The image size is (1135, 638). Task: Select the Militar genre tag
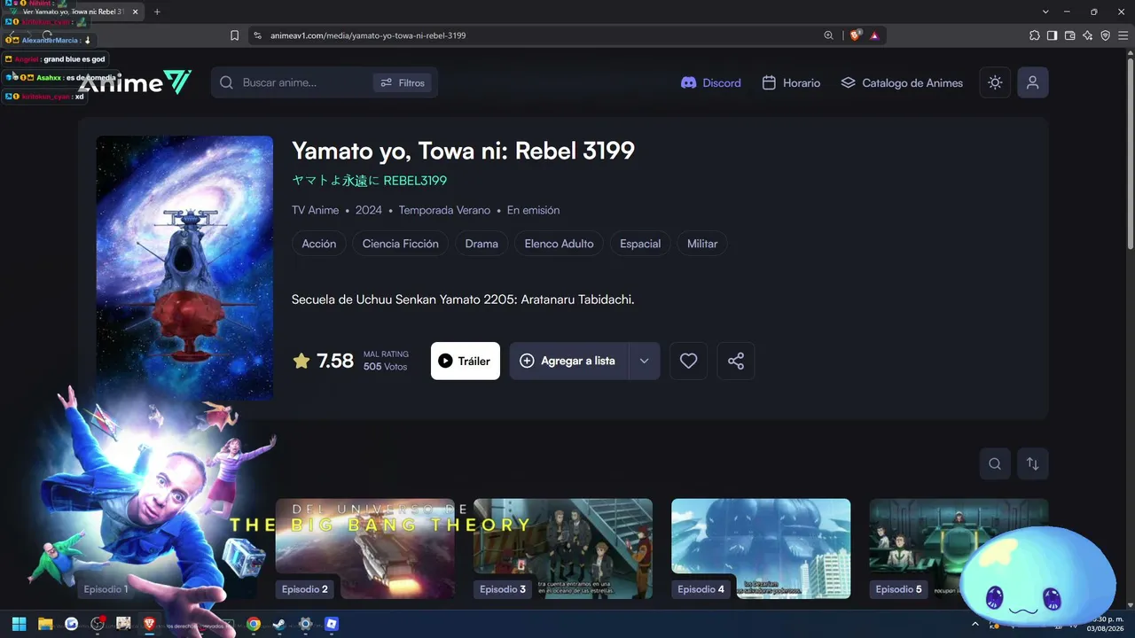[x=702, y=244]
